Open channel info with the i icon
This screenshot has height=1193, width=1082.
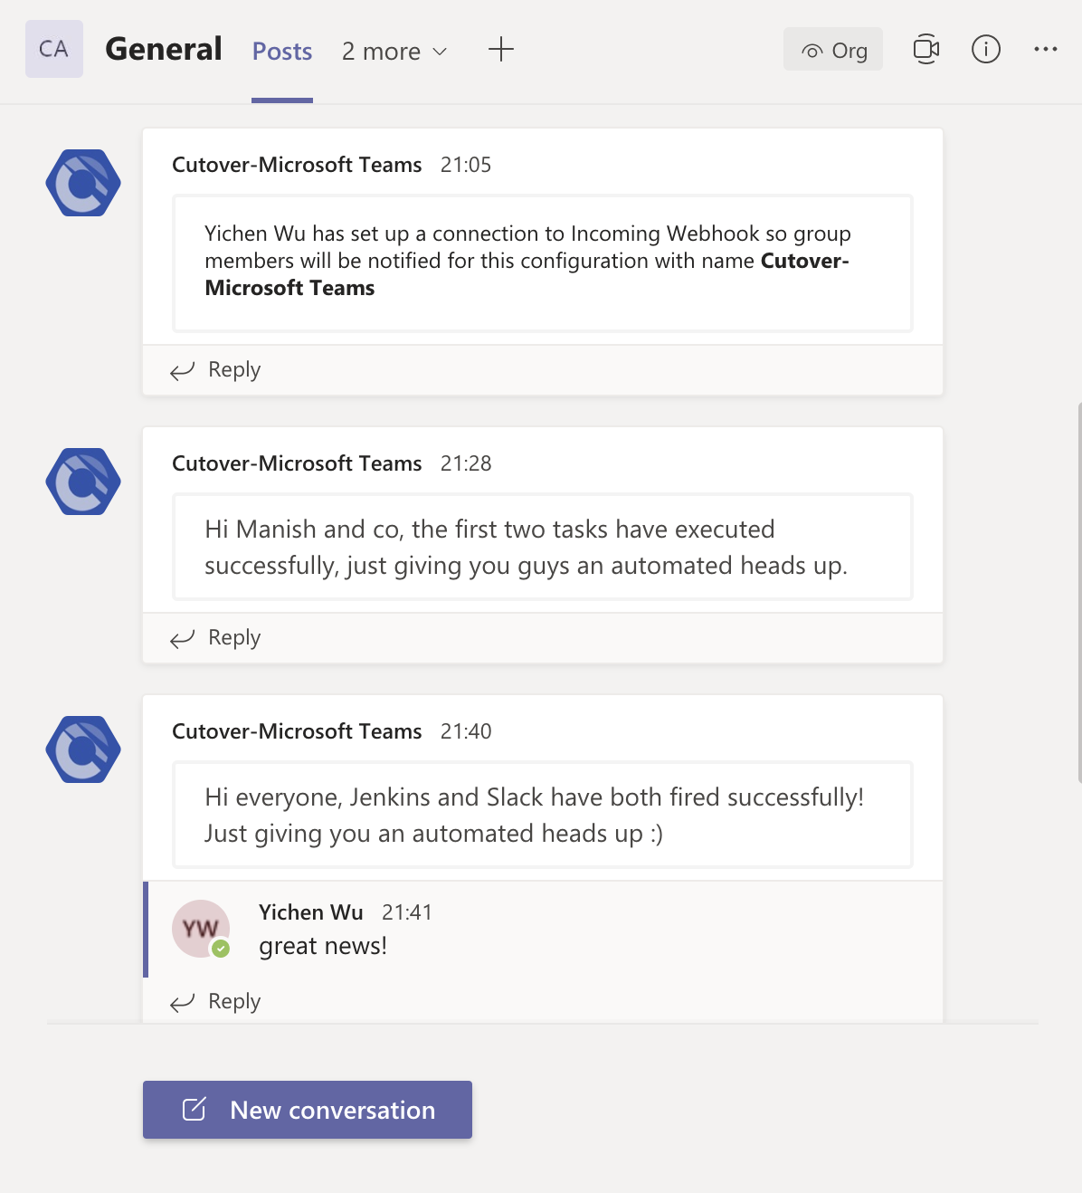click(985, 49)
